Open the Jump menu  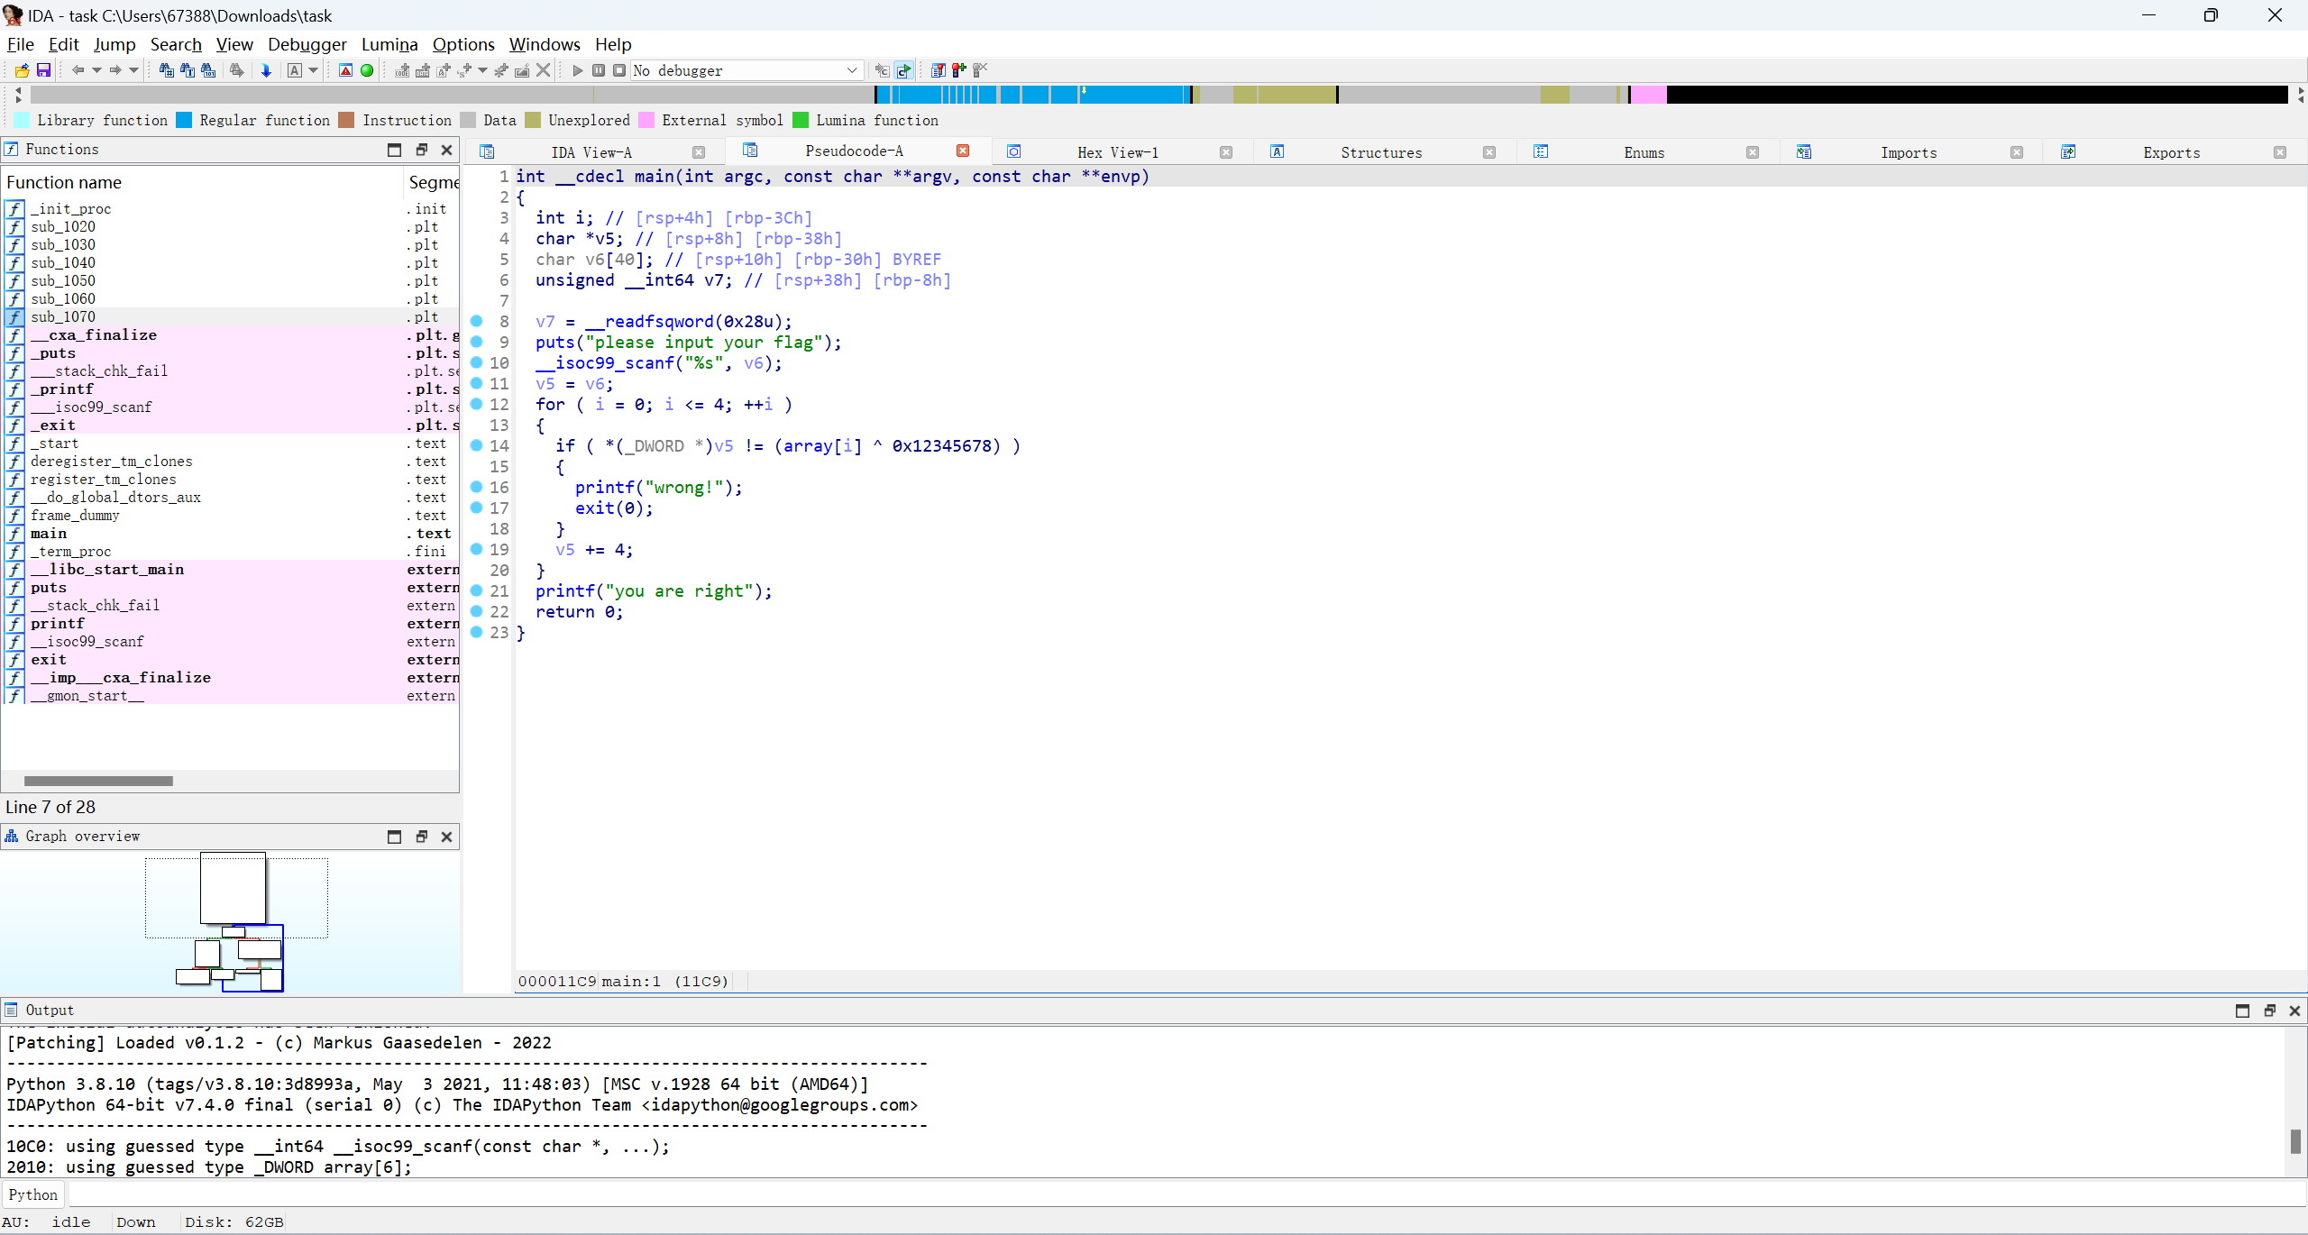114,44
